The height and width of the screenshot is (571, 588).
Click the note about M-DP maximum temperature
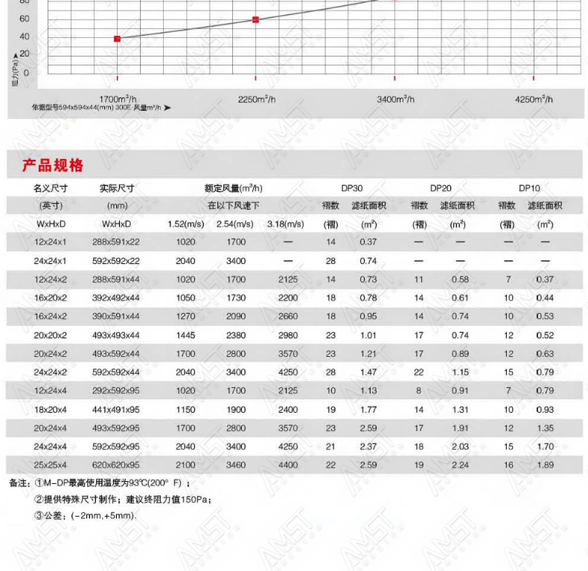tap(112, 483)
